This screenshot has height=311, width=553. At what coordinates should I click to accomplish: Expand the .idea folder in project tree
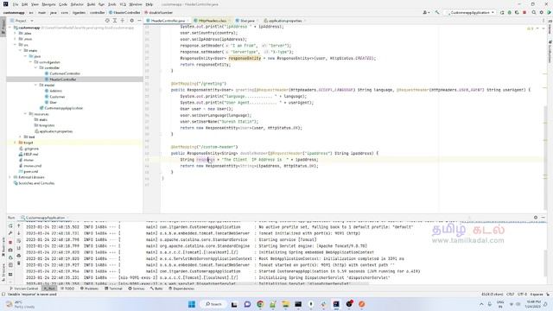pos(16,33)
